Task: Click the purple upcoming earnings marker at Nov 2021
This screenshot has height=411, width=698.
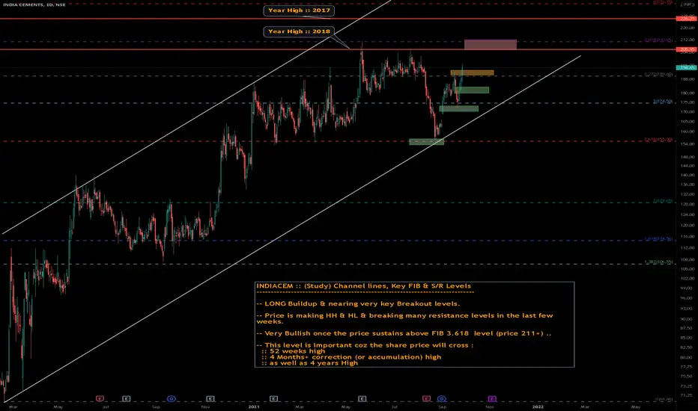Action: tap(492, 398)
